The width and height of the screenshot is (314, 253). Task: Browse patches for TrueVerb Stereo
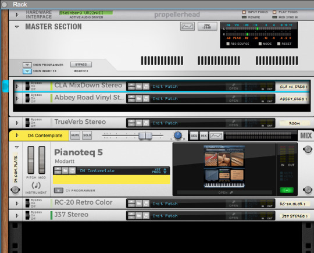tap(139, 123)
